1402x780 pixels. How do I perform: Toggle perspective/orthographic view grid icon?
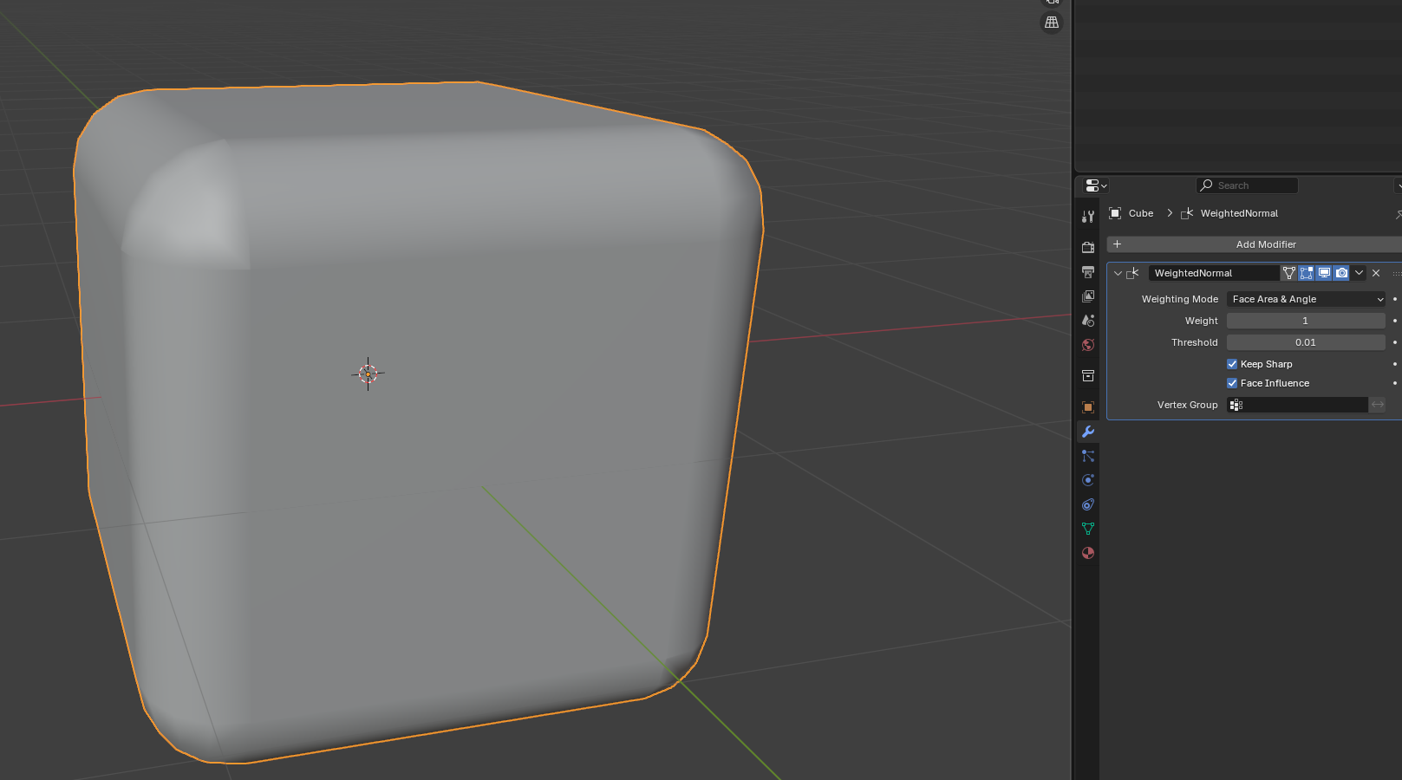pos(1052,23)
